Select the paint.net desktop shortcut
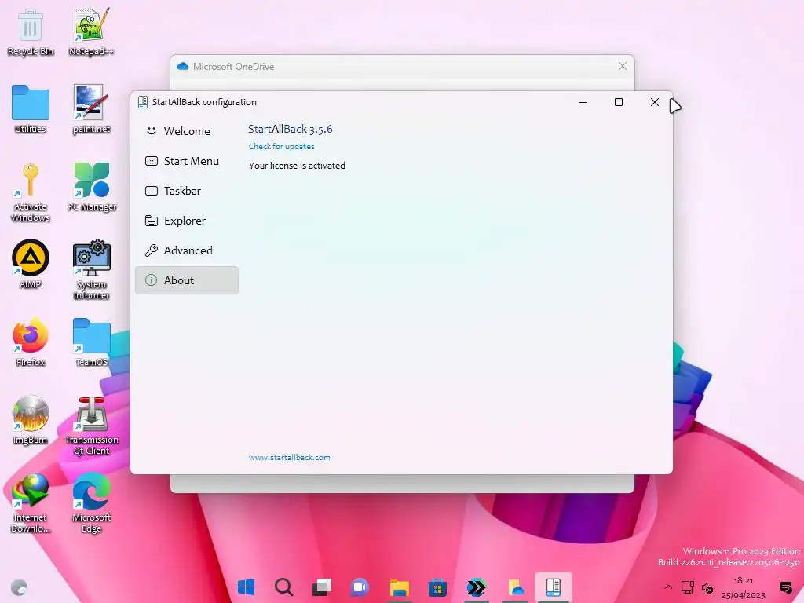The image size is (804, 603). (x=91, y=109)
